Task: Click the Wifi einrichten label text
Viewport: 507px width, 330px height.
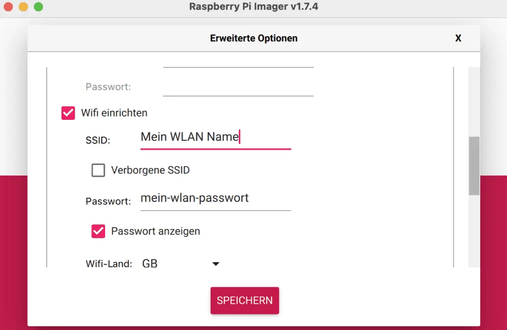Action: (114, 113)
